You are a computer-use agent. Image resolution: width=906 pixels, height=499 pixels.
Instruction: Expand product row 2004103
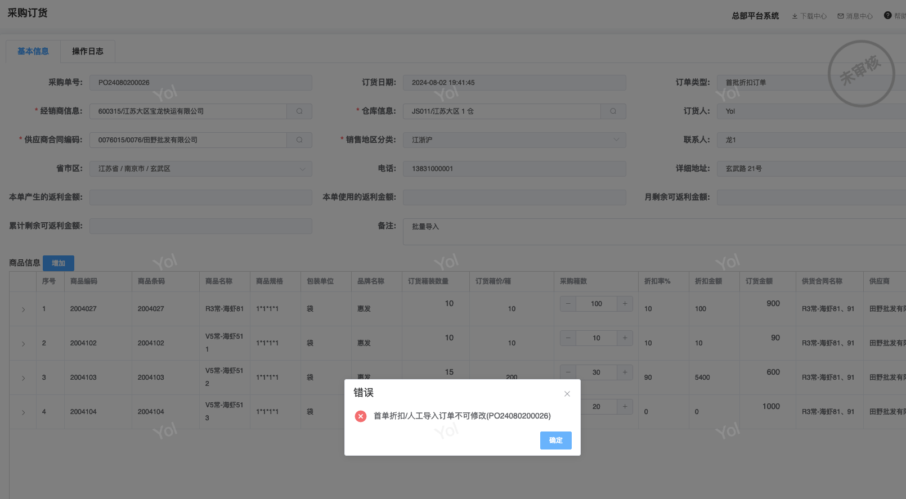pos(23,378)
